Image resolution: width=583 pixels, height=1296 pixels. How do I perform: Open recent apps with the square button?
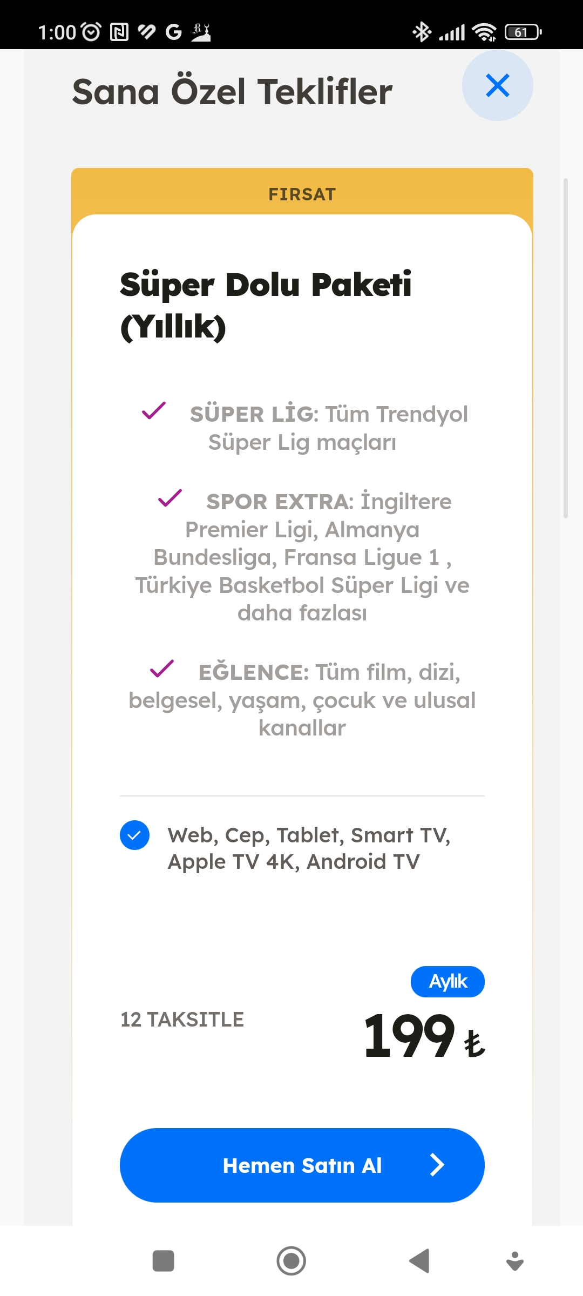point(164,1261)
